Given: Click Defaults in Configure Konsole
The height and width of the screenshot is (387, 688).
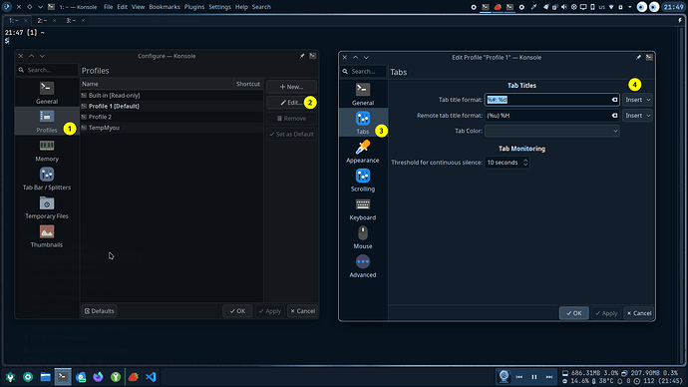Looking at the screenshot, I should (x=99, y=311).
